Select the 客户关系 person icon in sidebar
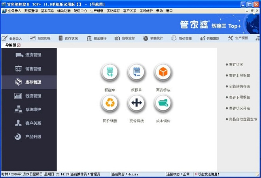The width and height of the screenshot is (261, 178). (x=18, y=123)
